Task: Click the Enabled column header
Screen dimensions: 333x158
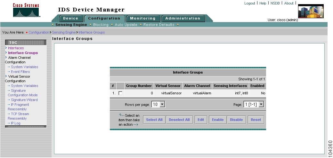Action: [x=257, y=86]
